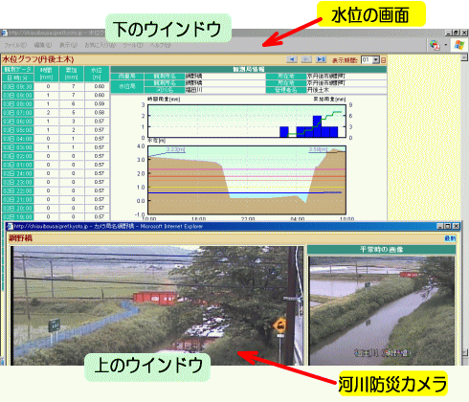The width and height of the screenshot is (469, 402).
Task: Open the お気に入り(A) menu
Action: click(x=100, y=45)
